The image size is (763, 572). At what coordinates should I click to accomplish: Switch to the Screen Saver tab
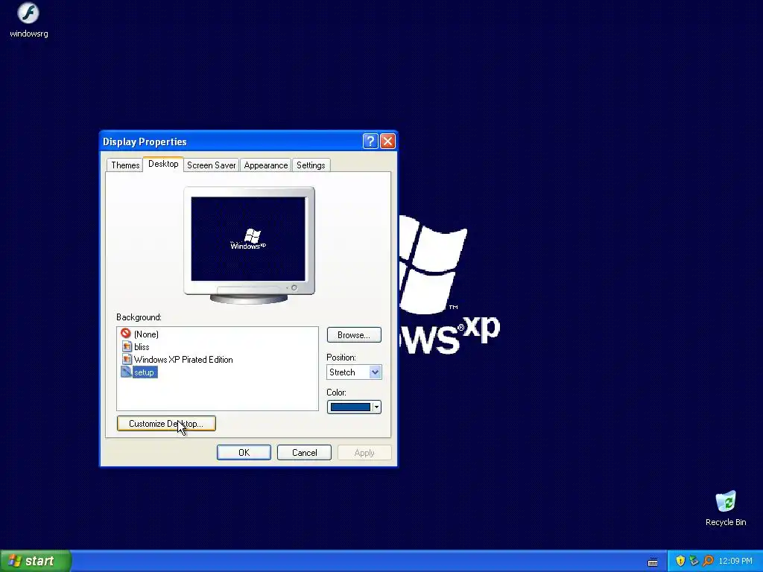tap(211, 165)
